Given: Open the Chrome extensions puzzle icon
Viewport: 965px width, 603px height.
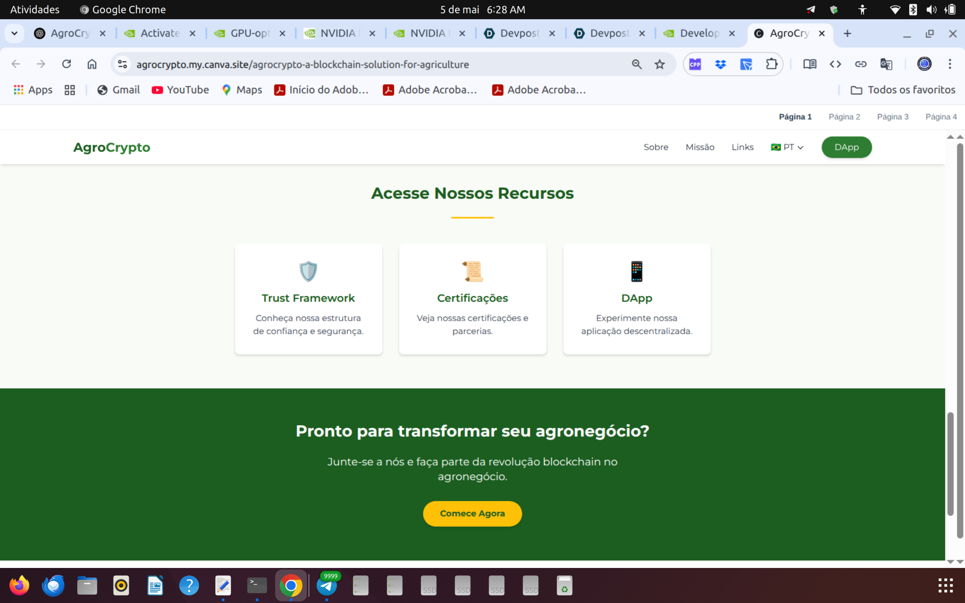Looking at the screenshot, I should click(x=771, y=64).
